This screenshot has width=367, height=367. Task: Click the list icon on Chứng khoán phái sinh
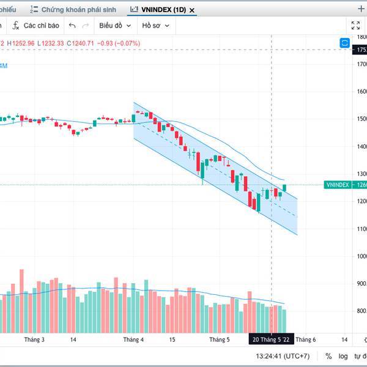pos(34,10)
